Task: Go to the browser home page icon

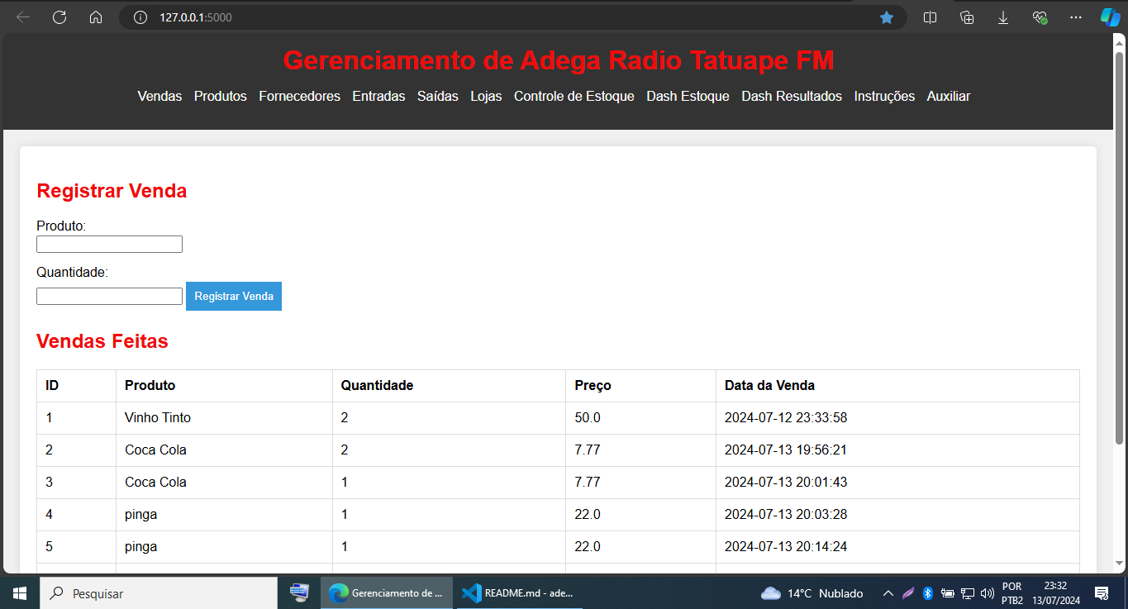Action: pos(96,17)
